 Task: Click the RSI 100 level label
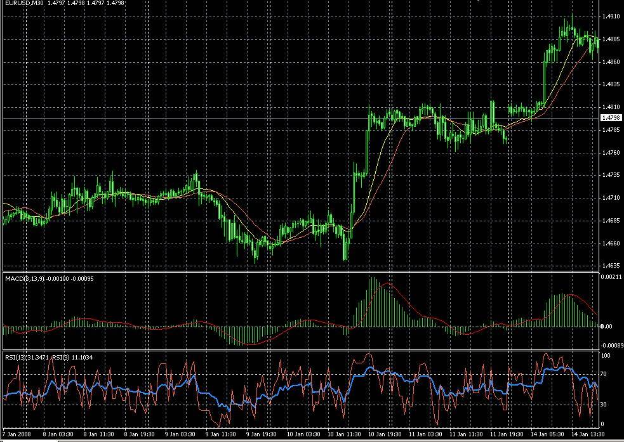click(x=606, y=356)
